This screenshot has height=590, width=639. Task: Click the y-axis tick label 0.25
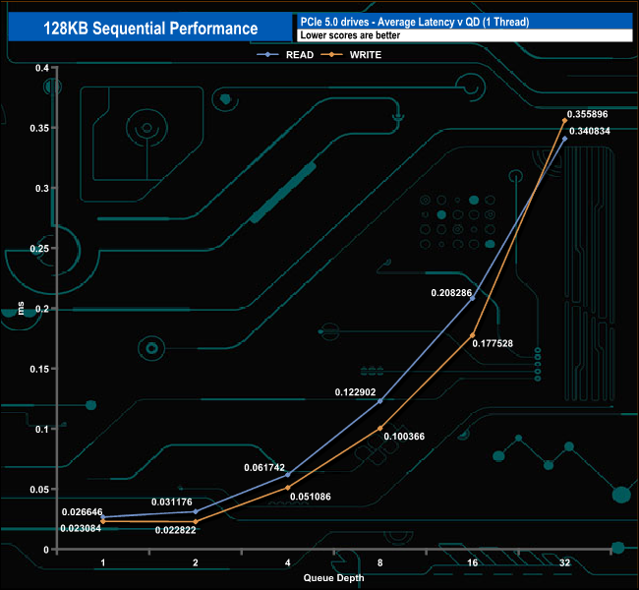(39, 249)
